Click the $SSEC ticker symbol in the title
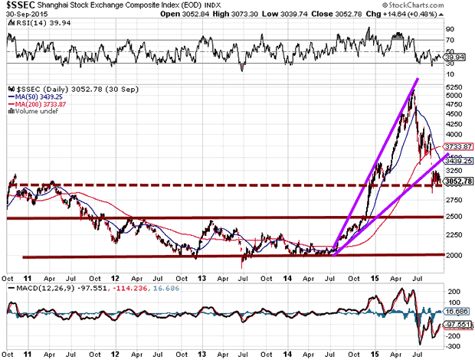The height and width of the screenshot is (363, 475). [x=18, y=6]
